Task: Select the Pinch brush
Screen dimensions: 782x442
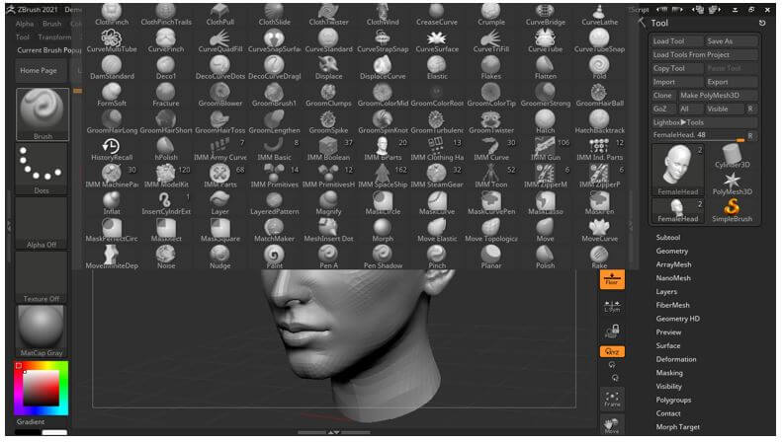Action: [x=437, y=257]
